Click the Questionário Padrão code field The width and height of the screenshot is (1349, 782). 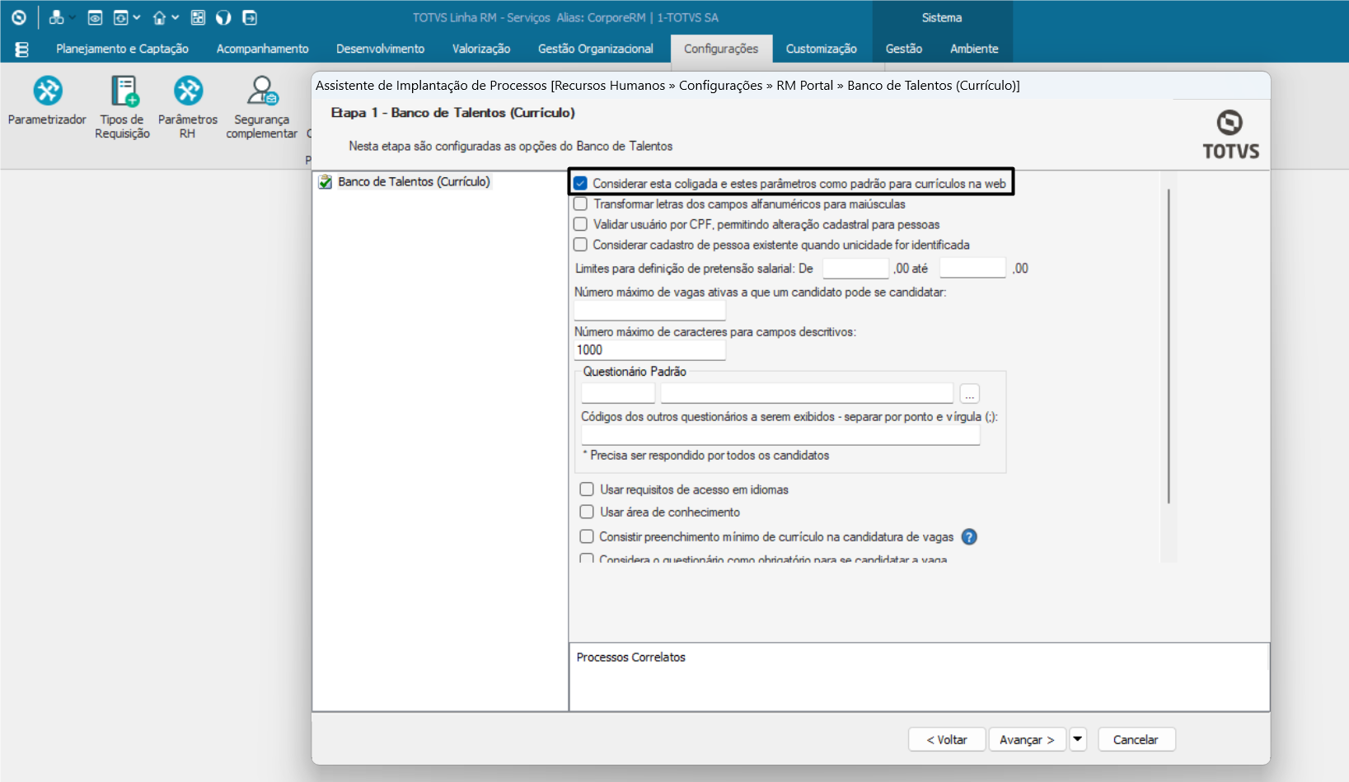point(618,393)
